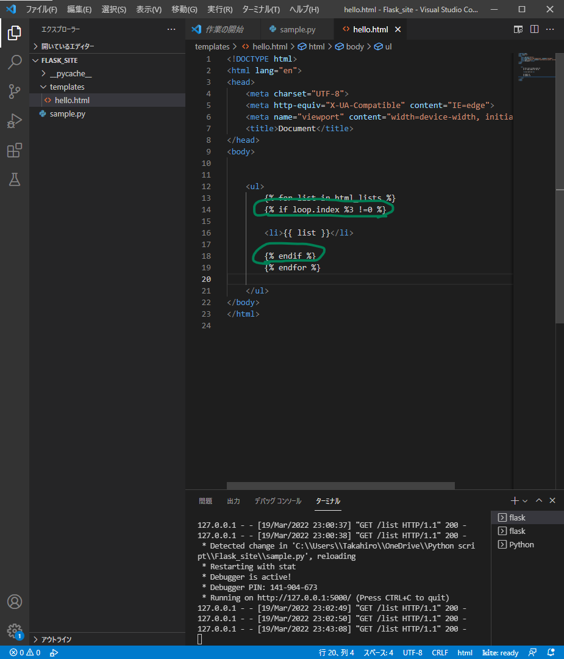Open the Manage gear settings

pyautogui.click(x=15, y=631)
